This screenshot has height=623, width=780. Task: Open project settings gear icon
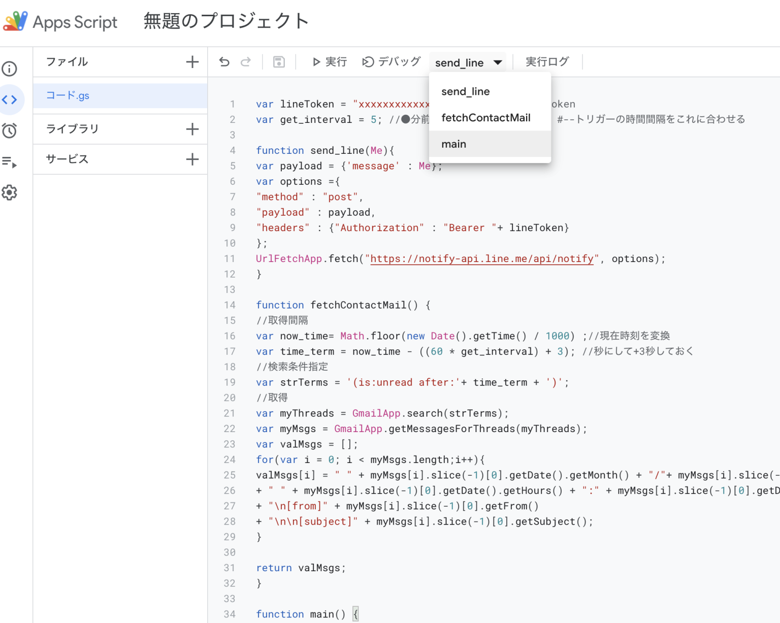9,192
